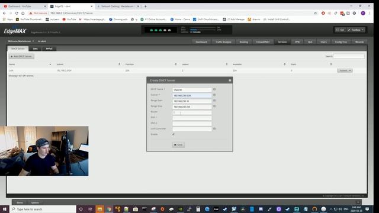
Task: Sort table by Static column
Action: 311,64
